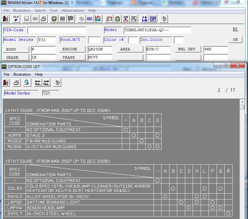Click the help question bubble in Option Code List
The height and width of the screenshot is (219, 248).
(x=57, y=82)
